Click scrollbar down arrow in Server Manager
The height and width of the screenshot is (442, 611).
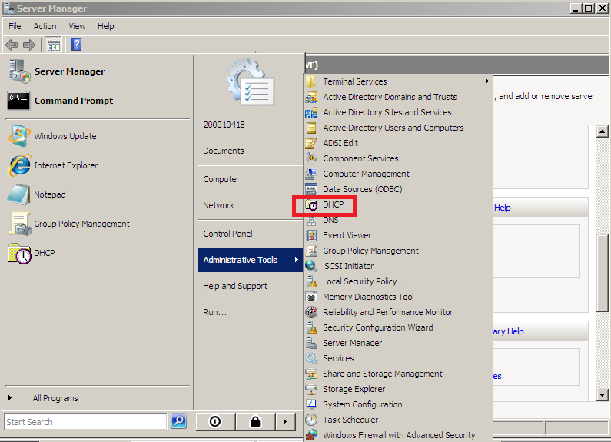click(x=602, y=395)
